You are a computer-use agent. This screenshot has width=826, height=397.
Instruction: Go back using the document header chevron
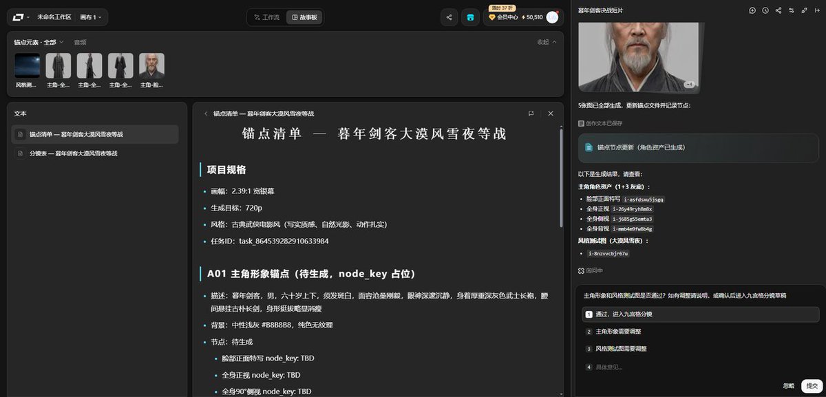pyautogui.click(x=205, y=114)
